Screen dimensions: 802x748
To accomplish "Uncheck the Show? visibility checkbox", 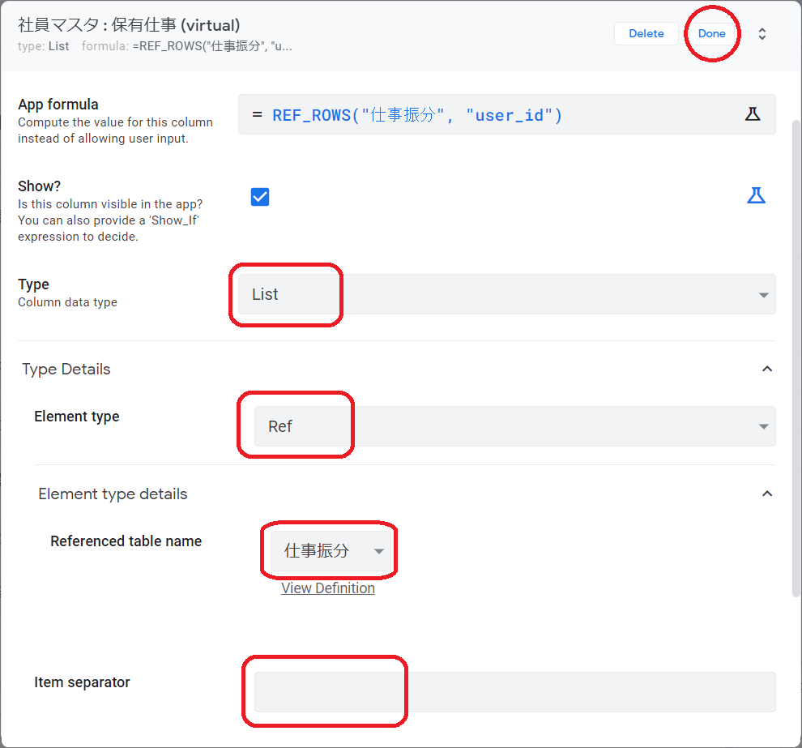I will (x=260, y=196).
